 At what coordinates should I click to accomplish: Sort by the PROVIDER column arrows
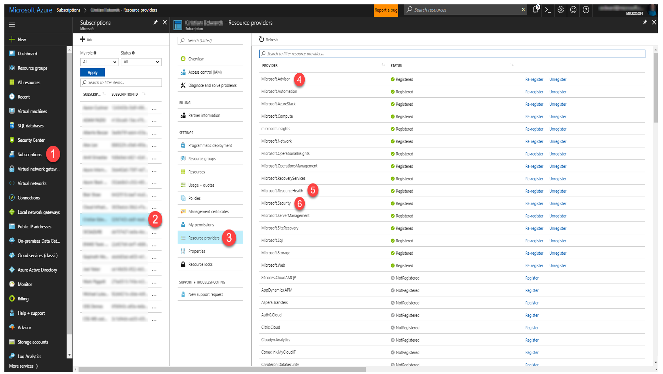pyautogui.click(x=383, y=65)
